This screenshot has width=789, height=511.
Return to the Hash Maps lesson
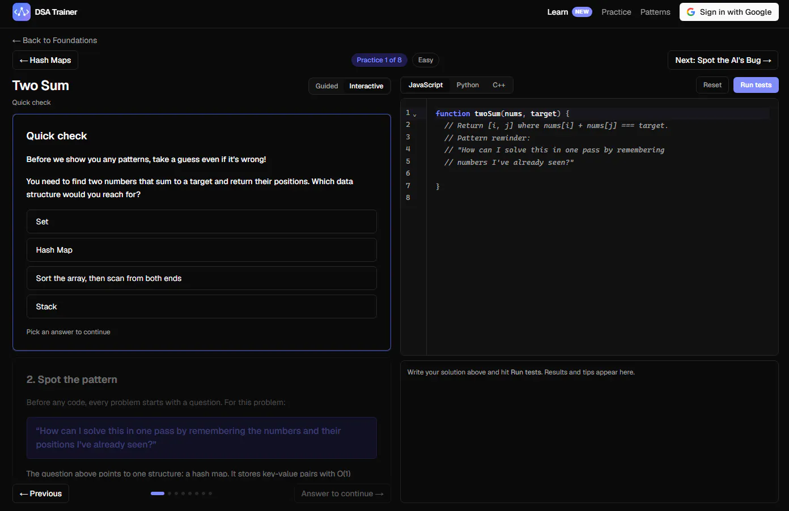pos(45,60)
